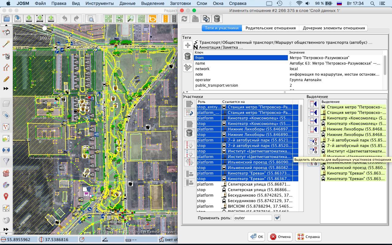Toggle the Filter funnel panel icon

click(x=6, y=162)
